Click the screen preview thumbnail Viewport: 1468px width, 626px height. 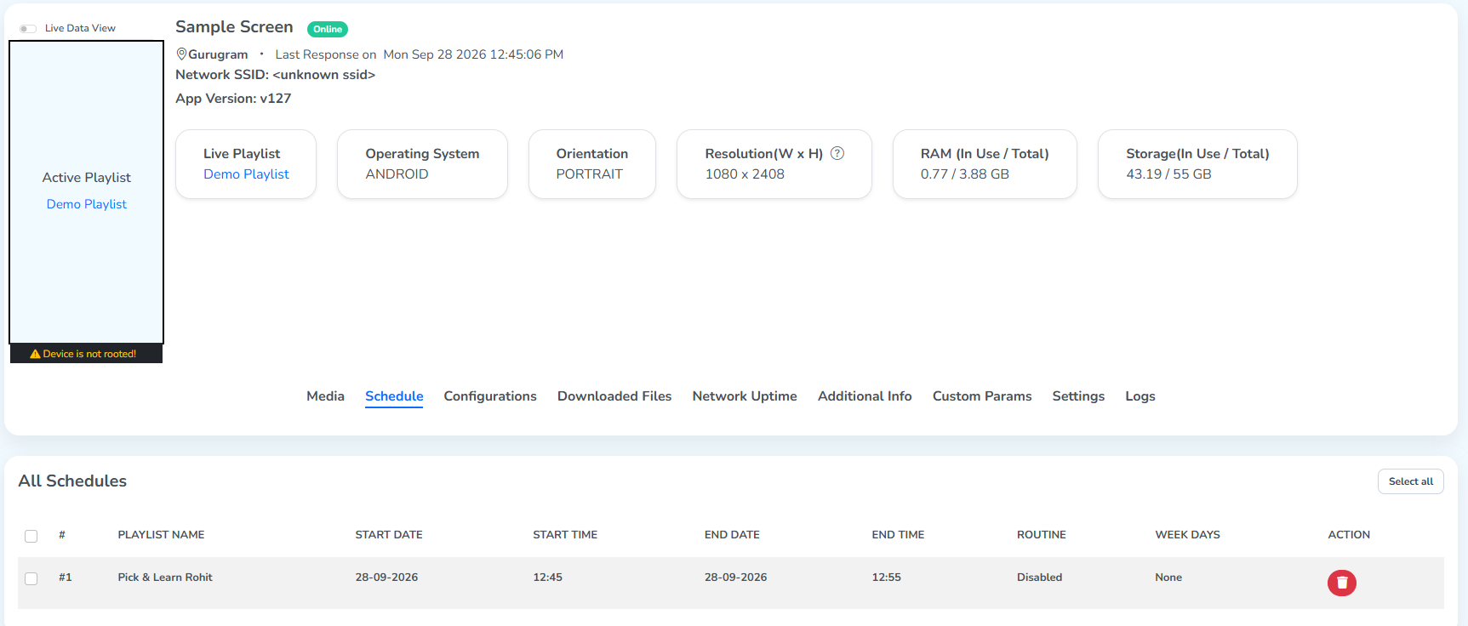coord(86,192)
